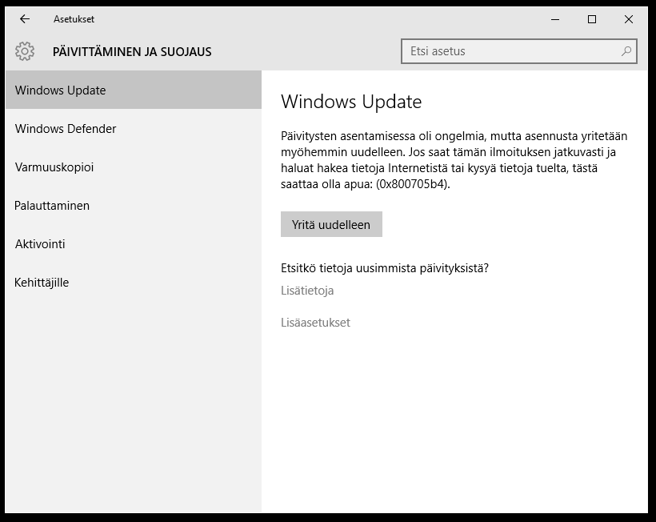Open Varmuuskopioi section
This screenshot has height=522, width=656.
(x=134, y=167)
